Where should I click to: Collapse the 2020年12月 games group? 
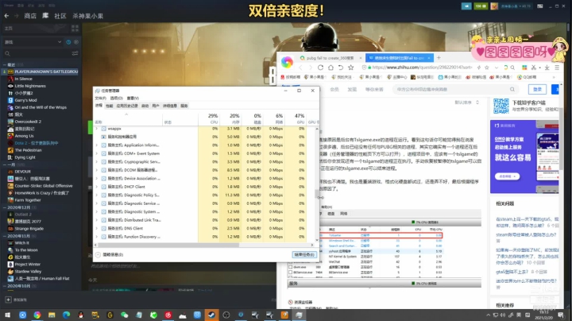tap(5, 207)
